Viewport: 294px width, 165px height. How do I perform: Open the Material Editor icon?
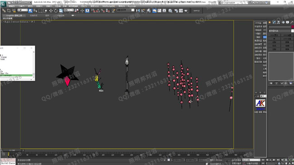tap(170, 11)
